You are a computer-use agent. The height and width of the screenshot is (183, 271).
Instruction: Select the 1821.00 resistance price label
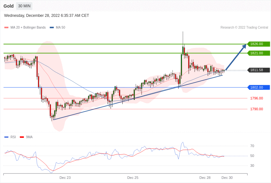(x=259, y=53)
